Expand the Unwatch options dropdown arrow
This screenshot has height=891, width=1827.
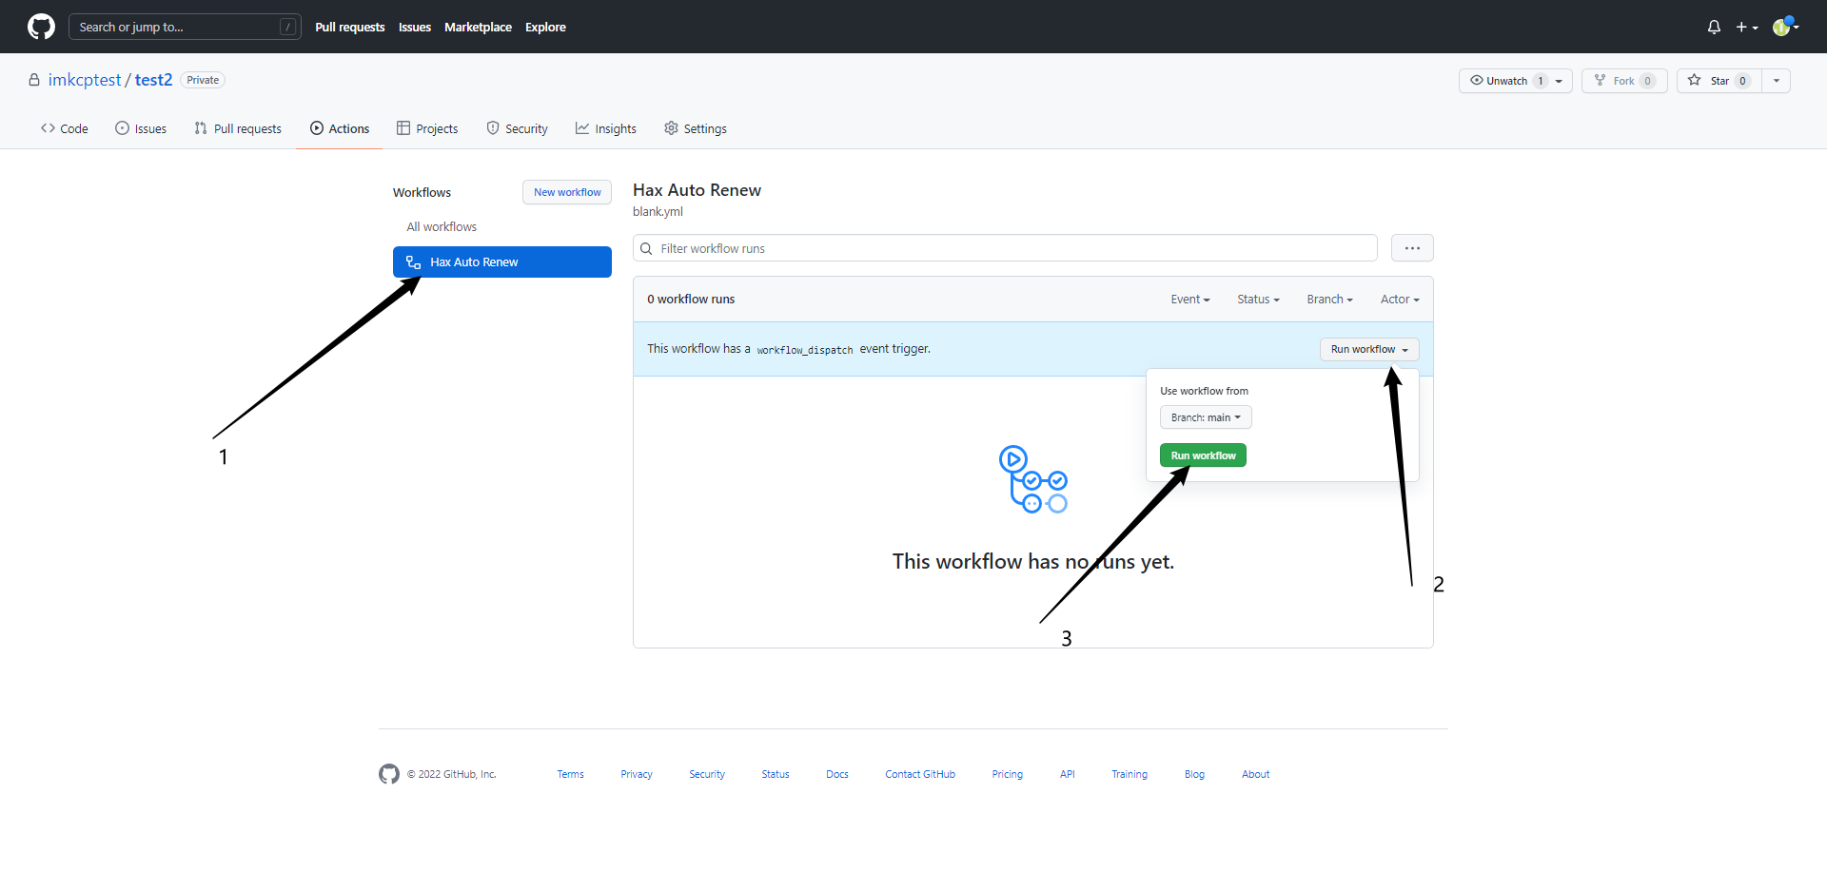click(1560, 81)
